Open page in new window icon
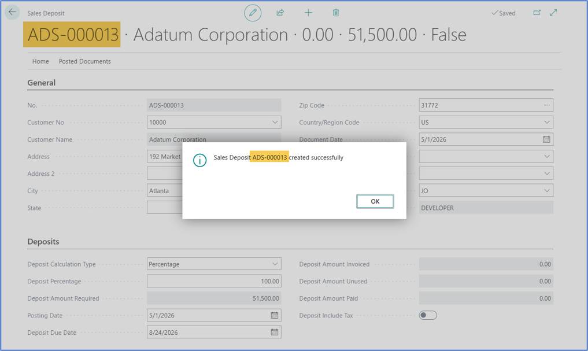This screenshot has height=351, width=588. pyautogui.click(x=537, y=13)
